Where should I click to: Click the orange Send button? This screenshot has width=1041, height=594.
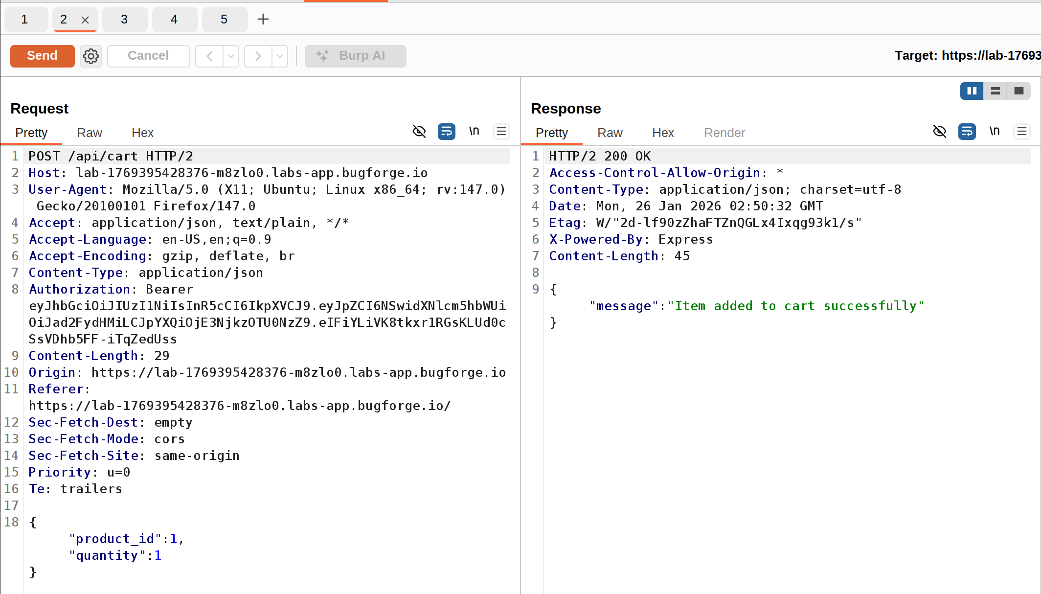point(42,56)
